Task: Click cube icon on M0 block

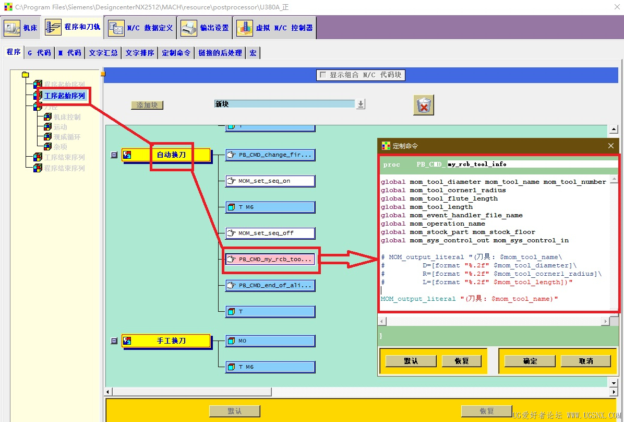Action: point(231,341)
